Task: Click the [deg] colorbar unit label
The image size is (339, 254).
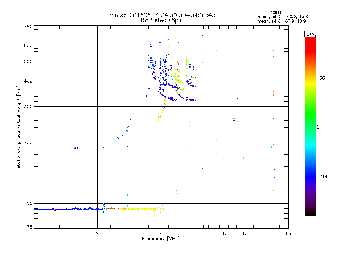Action: [x=311, y=33]
